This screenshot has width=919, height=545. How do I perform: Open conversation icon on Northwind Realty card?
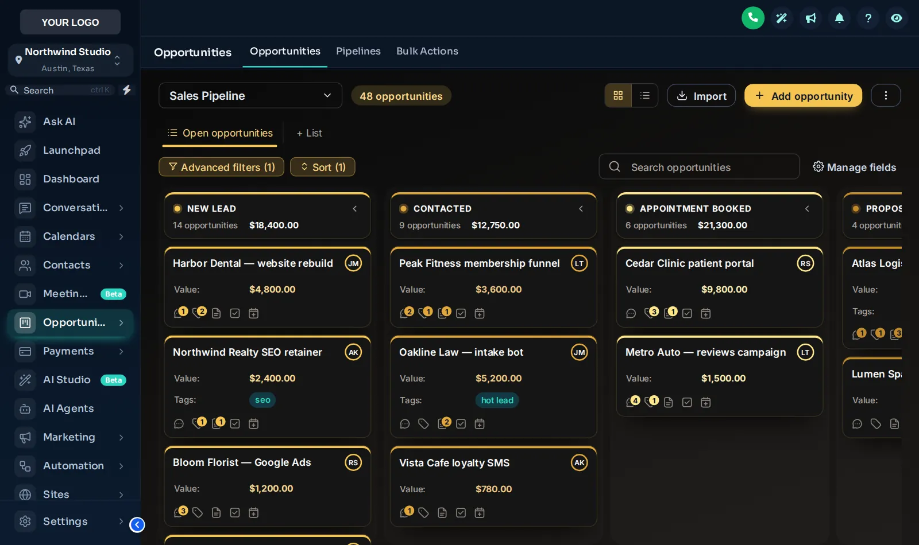coord(179,424)
